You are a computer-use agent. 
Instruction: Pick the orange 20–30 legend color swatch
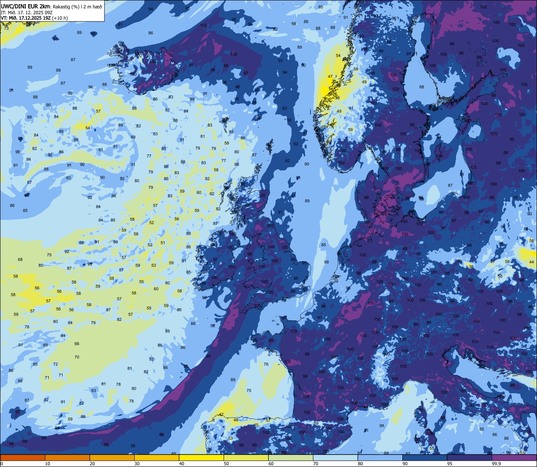point(112,457)
